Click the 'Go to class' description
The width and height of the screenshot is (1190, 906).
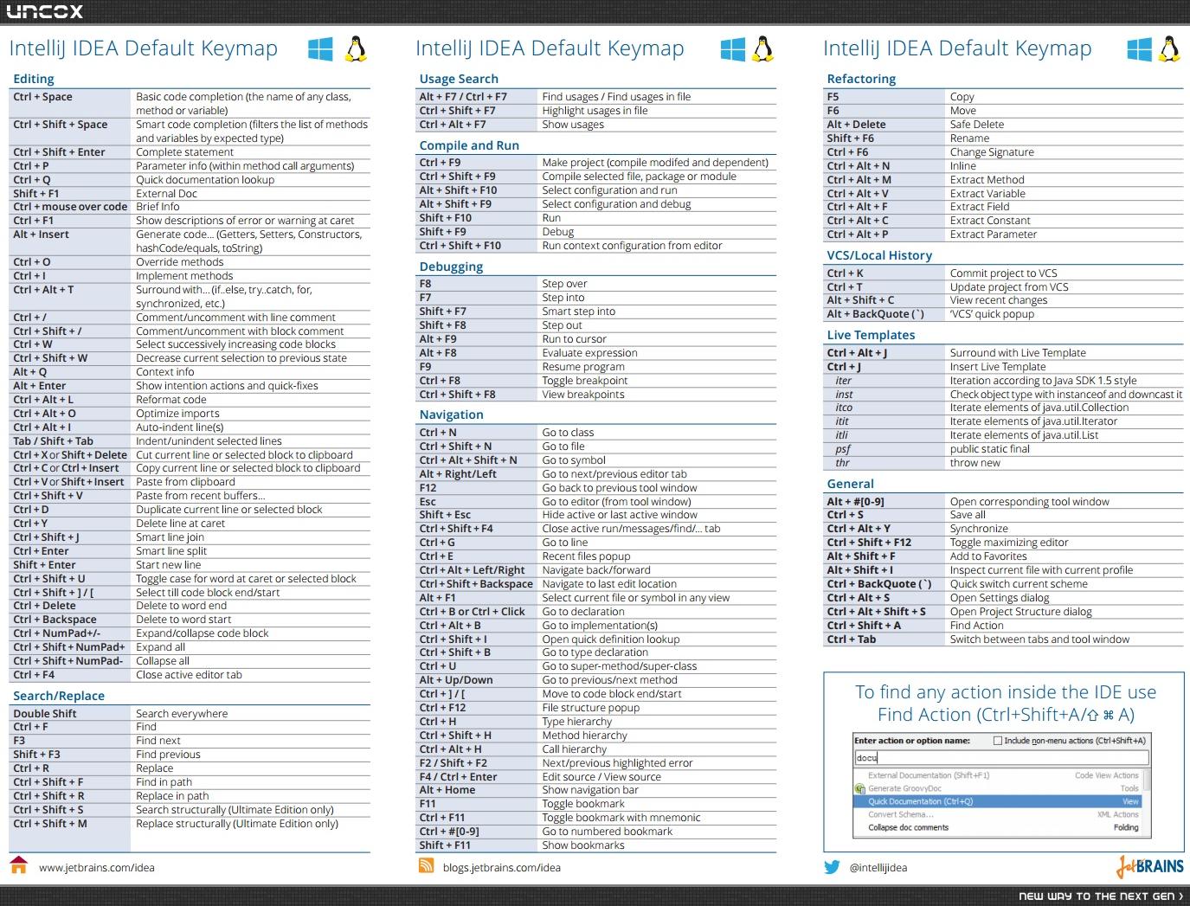point(568,433)
